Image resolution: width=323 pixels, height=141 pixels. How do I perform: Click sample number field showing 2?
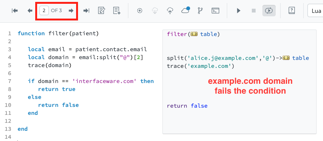(x=44, y=11)
